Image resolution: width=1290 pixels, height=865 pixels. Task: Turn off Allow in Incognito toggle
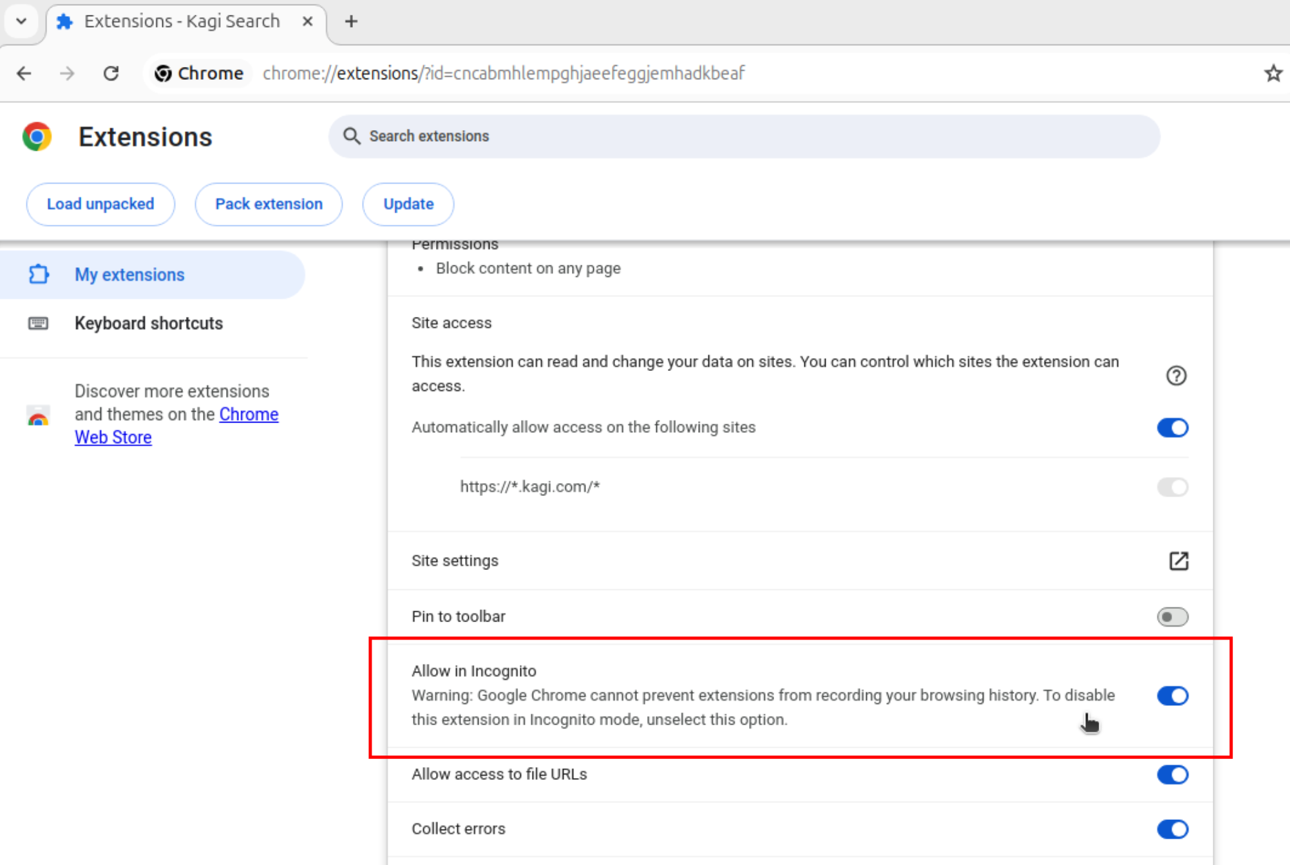(x=1172, y=696)
